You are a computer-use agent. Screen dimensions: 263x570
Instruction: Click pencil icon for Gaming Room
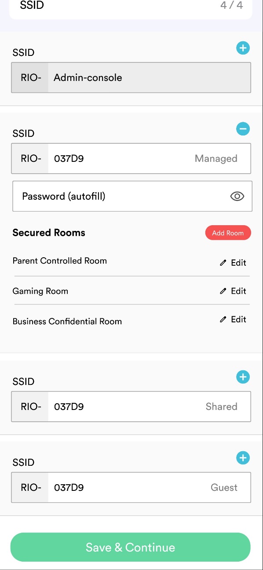223,291
